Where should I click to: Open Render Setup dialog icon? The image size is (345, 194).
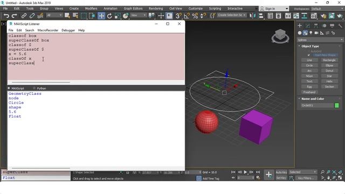pyautogui.click(x=323, y=16)
